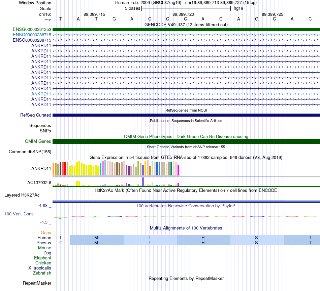Click the dark blue RefSeq Curated bar
The height and width of the screenshot is (291, 320).
point(186,115)
